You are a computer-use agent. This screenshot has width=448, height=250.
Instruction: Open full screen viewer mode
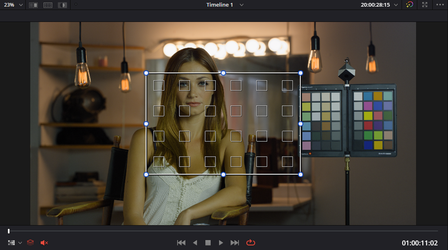425,5
